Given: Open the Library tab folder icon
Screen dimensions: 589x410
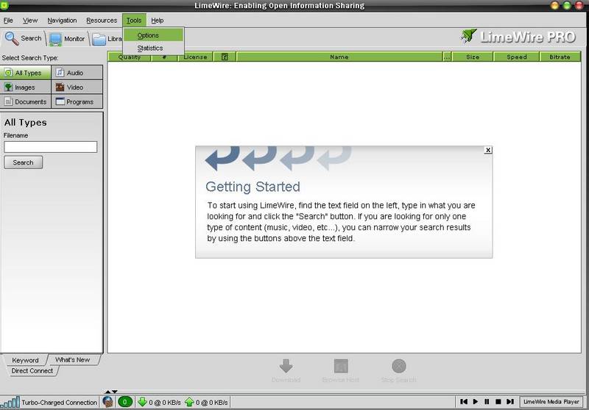Looking at the screenshot, I should coord(99,40).
